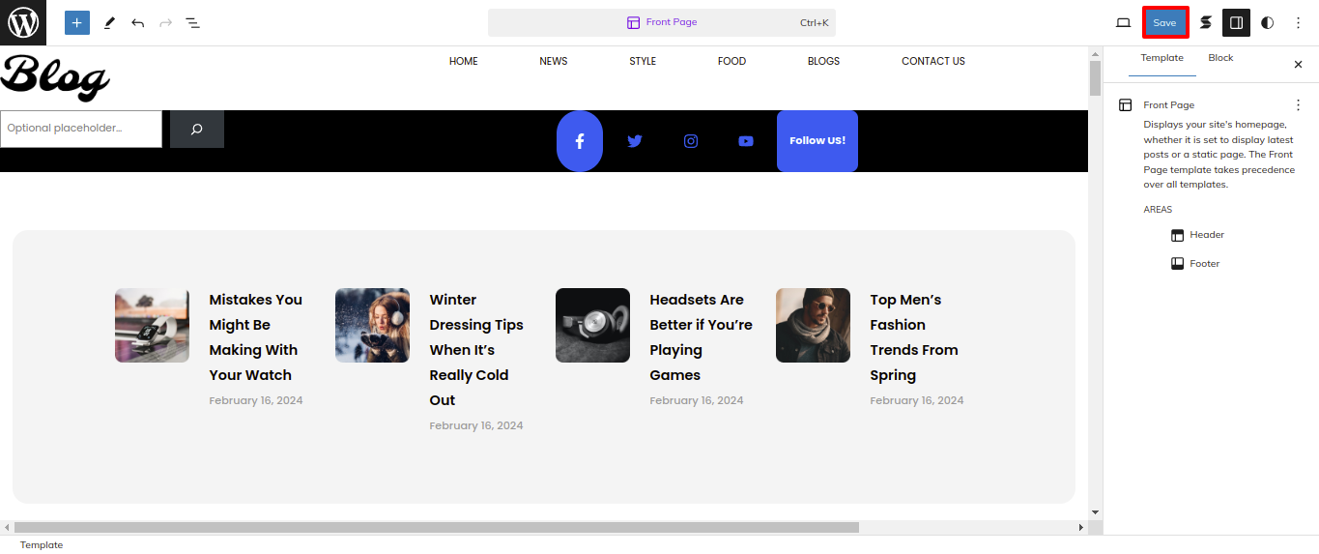Switch to the Block tab

coord(1220,58)
